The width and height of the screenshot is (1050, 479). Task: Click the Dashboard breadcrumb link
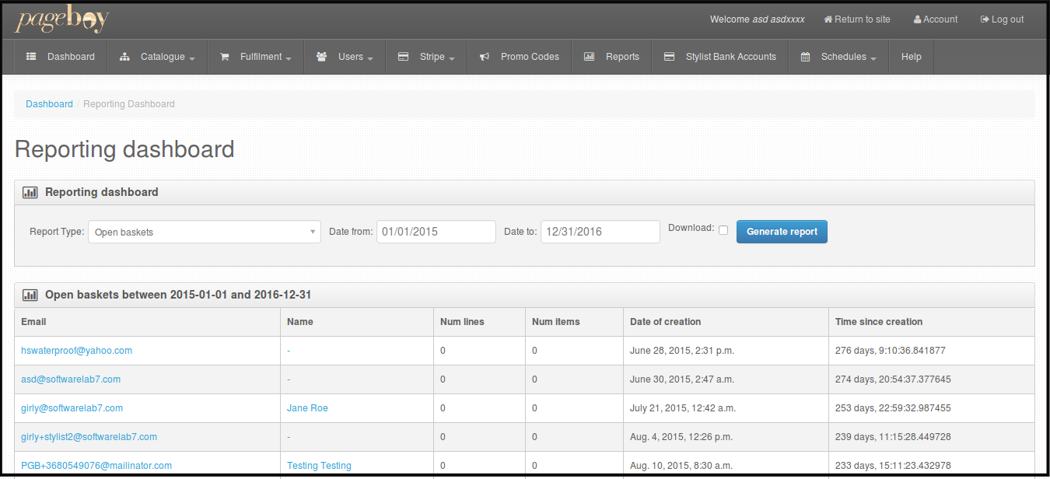(x=49, y=104)
